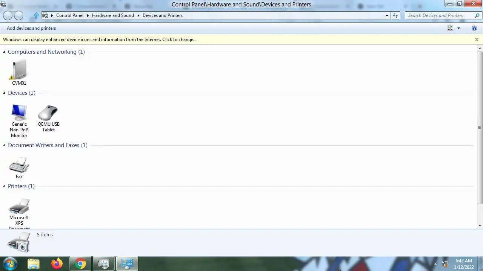The image size is (483, 271).
Task: Collapse the Devices (2) group
Action: tap(5, 93)
